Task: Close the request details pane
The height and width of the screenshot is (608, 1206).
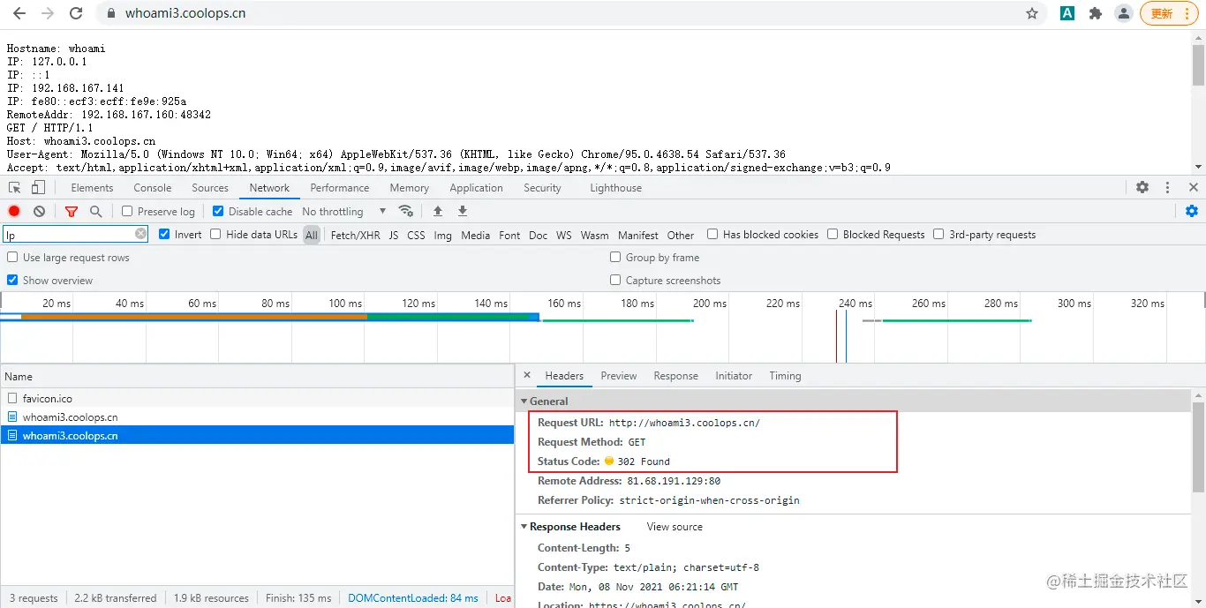Action: (527, 375)
